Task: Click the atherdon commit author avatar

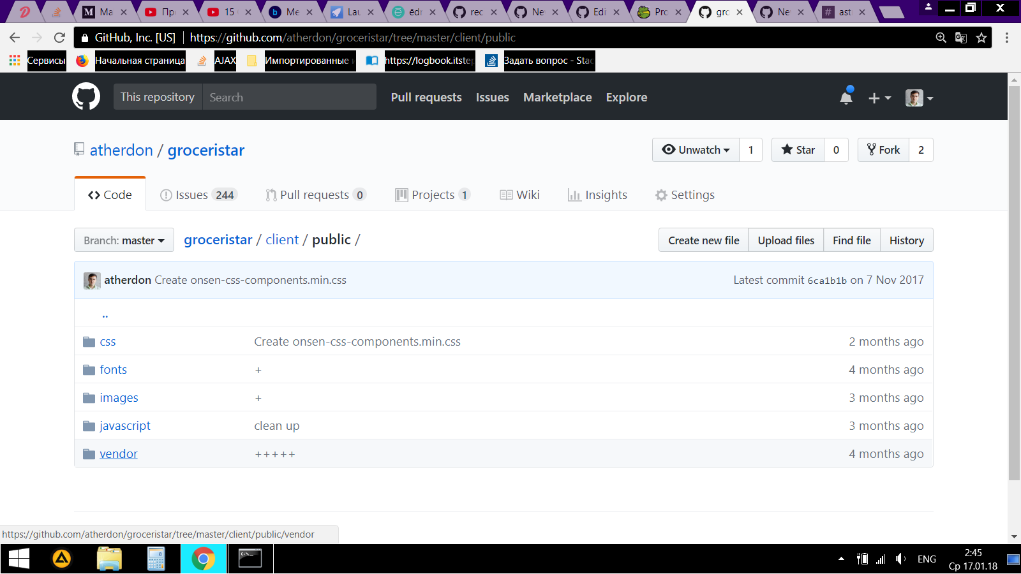Action: [92, 281]
